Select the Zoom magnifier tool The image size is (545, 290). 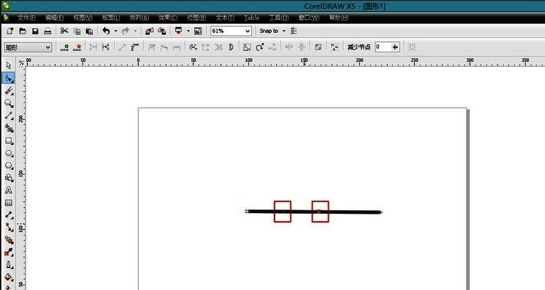click(x=9, y=103)
